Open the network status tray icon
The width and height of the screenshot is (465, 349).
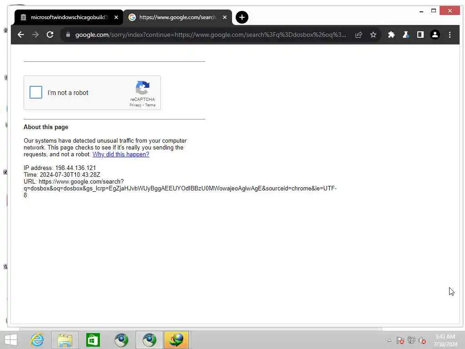tap(411, 340)
